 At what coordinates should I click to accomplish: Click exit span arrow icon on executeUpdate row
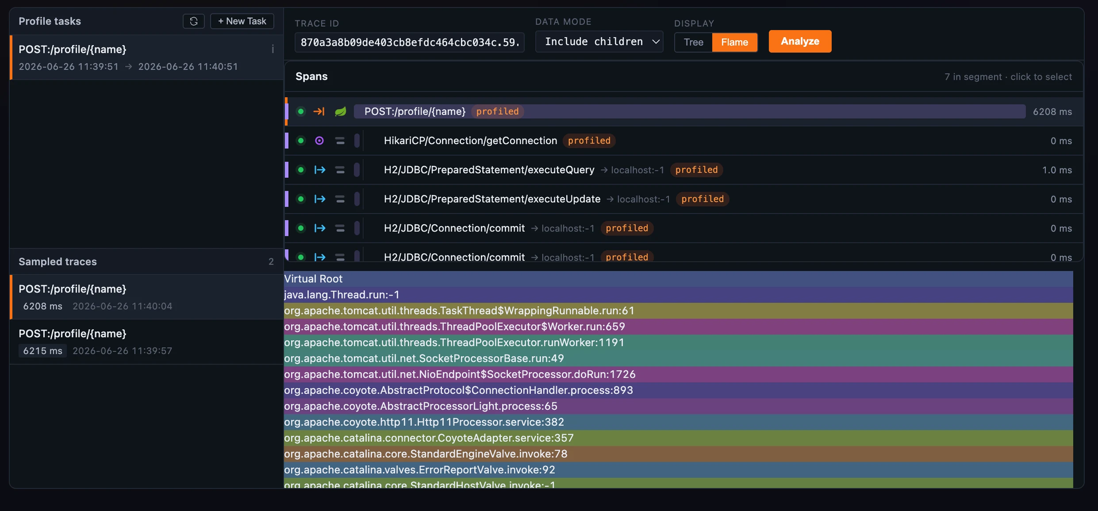[x=320, y=199]
